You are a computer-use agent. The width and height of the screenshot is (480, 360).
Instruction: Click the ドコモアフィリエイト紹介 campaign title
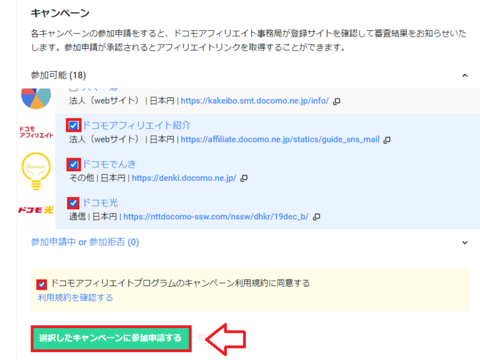(137, 126)
